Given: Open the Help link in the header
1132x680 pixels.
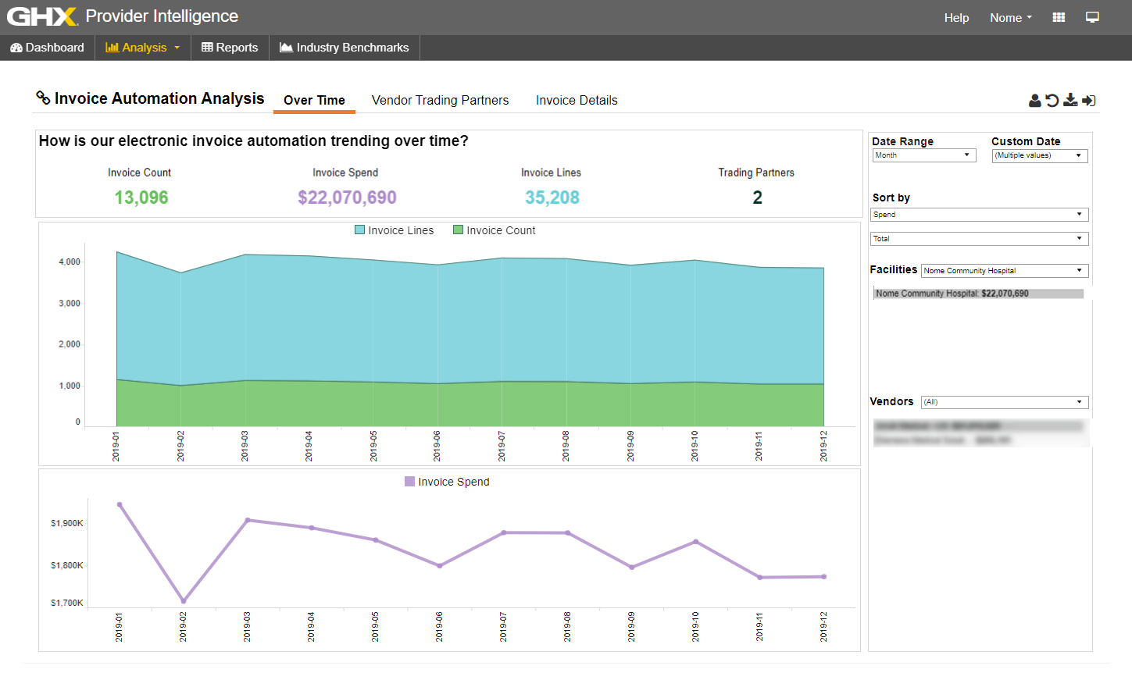Looking at the screenshot, I should (x=956, y=17).
